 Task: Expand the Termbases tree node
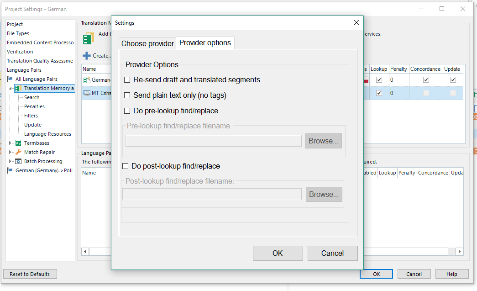pyautogui.click(x=10, y=143)
